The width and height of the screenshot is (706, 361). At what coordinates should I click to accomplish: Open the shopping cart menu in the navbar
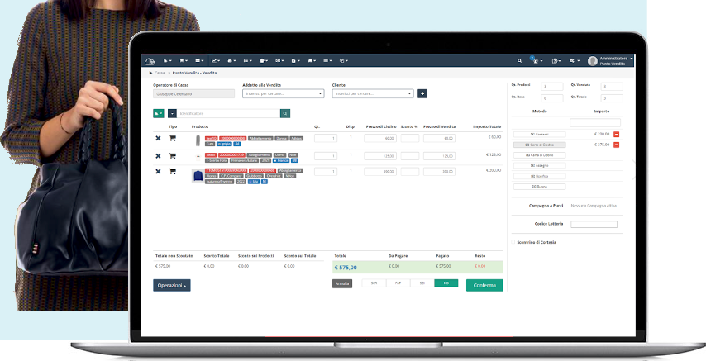pos(183,61)
